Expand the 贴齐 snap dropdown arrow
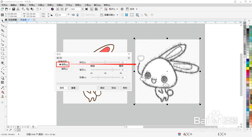This screenshot has width=252, height=137. coord(117,9)
